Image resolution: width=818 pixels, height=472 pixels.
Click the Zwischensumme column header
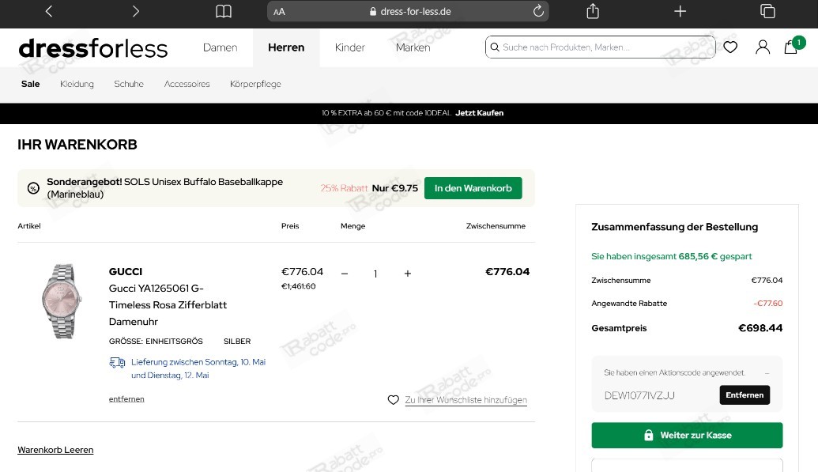tap(496, 226)
